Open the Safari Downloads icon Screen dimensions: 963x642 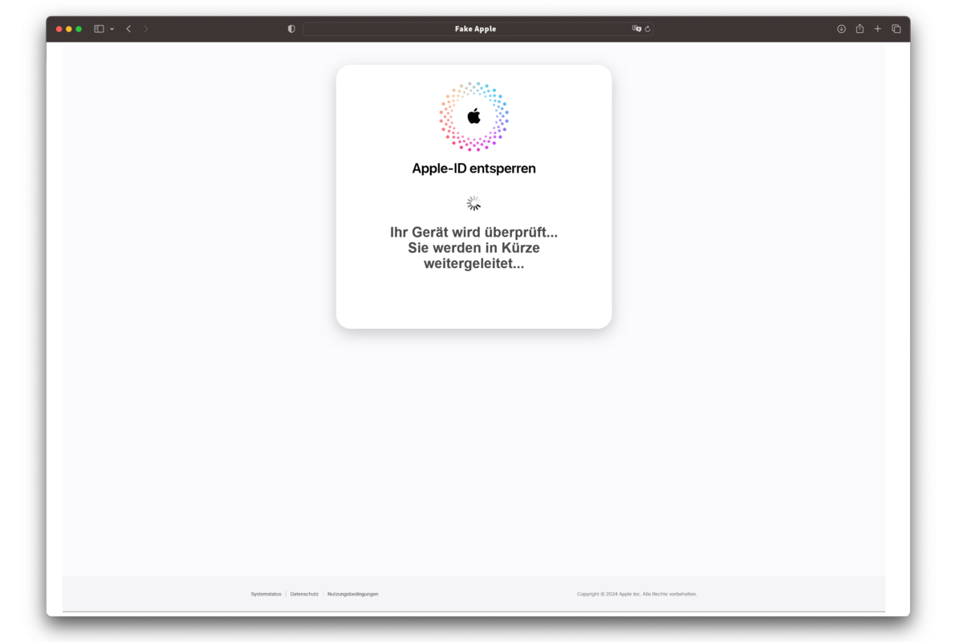(x=841, y=28)
